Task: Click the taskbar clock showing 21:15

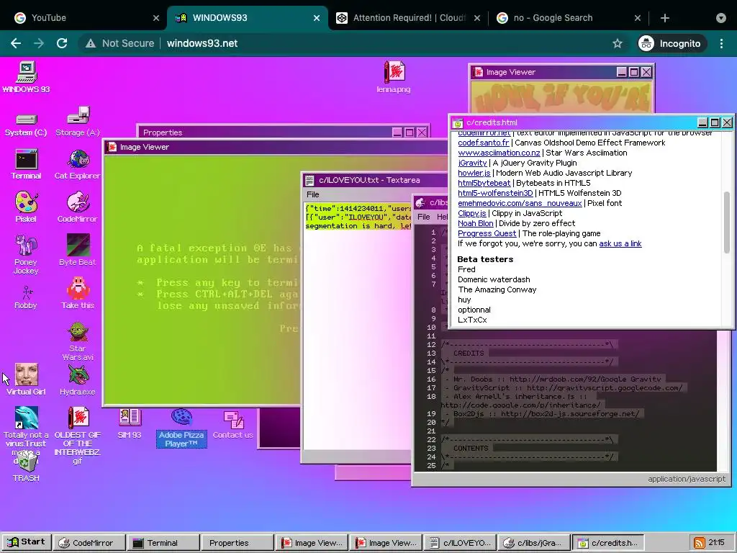Action: coord(716,543)
